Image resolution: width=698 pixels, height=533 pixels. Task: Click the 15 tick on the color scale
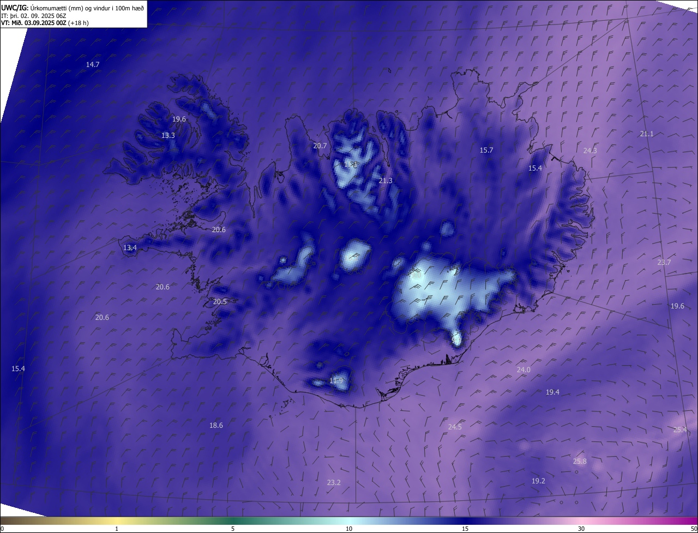(465, 529)
